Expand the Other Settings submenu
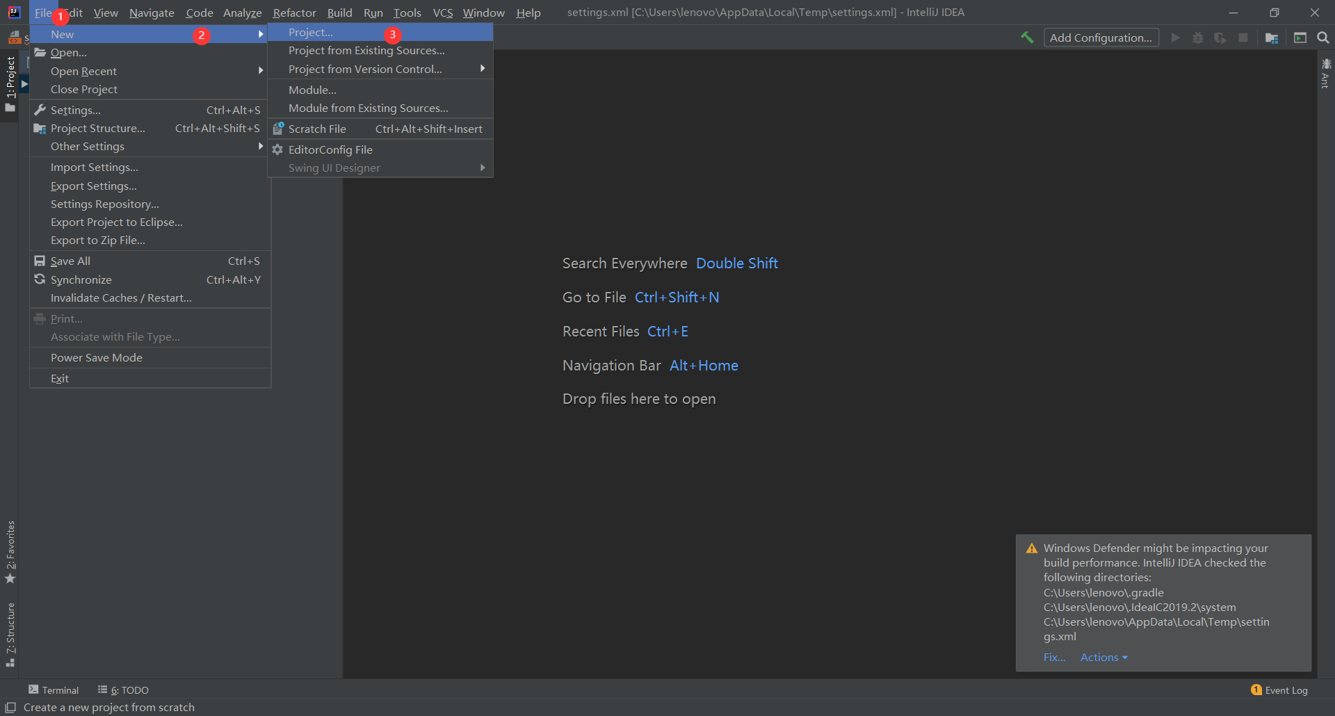This screenshot has height=716, width=1335. [149, 147]
